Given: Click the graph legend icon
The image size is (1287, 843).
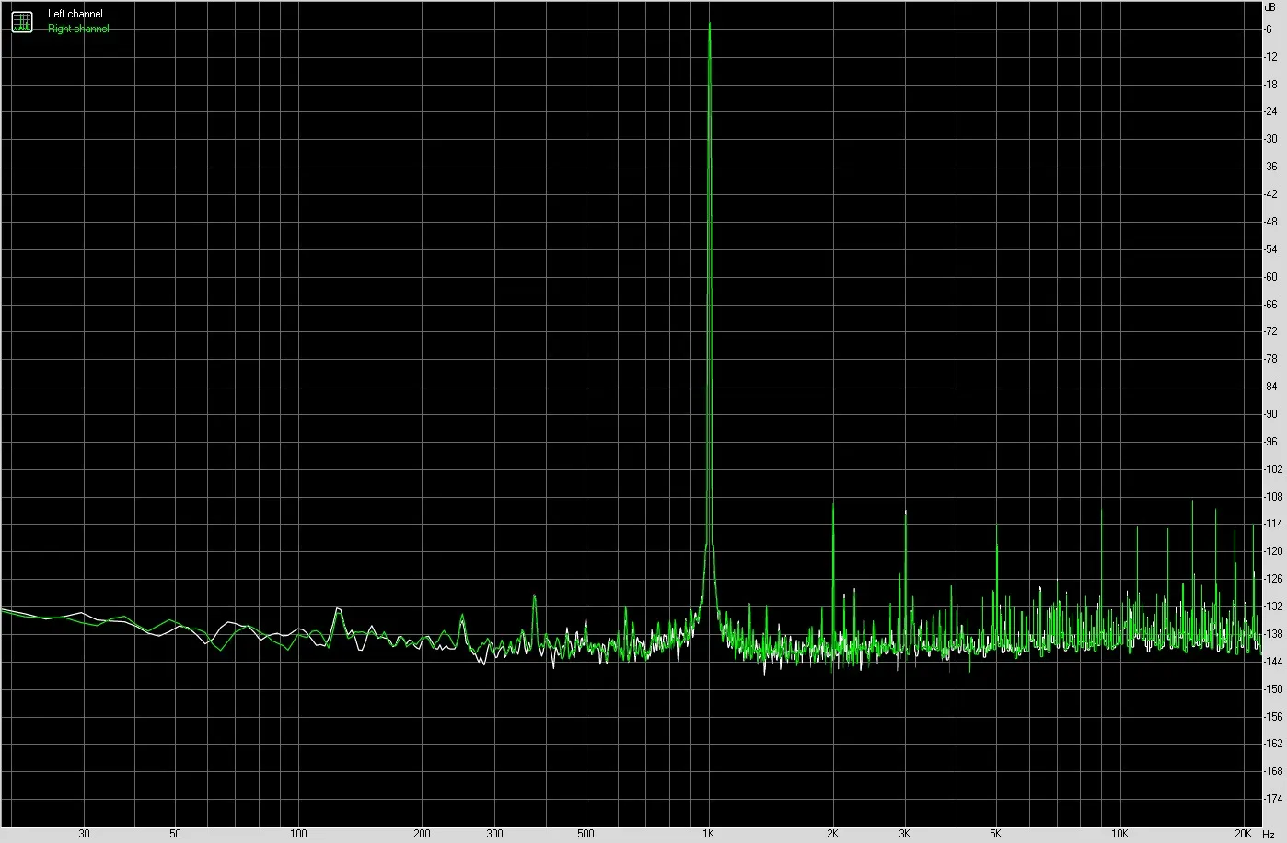Looking at the screenshot, I should 21,21.
